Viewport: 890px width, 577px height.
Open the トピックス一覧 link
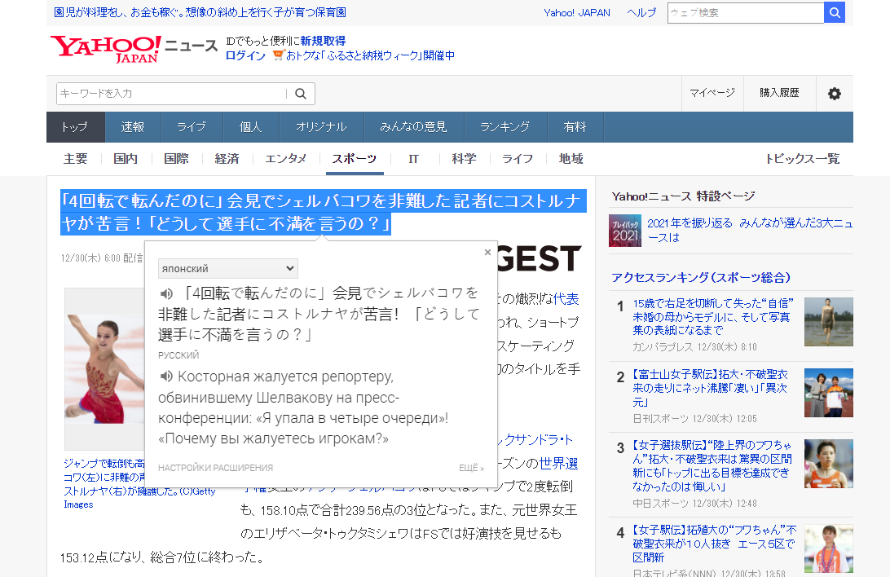tap(802, 159)
